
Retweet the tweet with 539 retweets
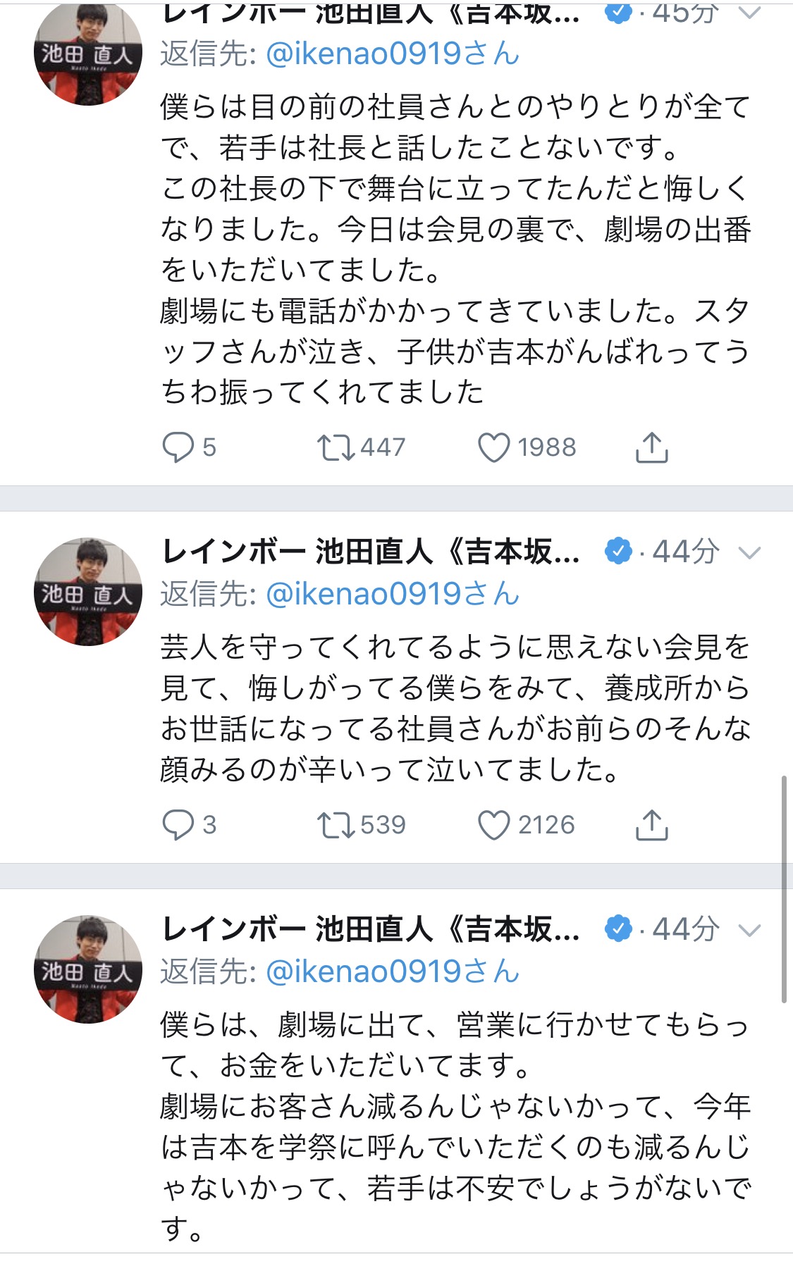click(336, 825)
